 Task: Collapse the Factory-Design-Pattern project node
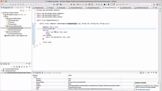[2, 13]
